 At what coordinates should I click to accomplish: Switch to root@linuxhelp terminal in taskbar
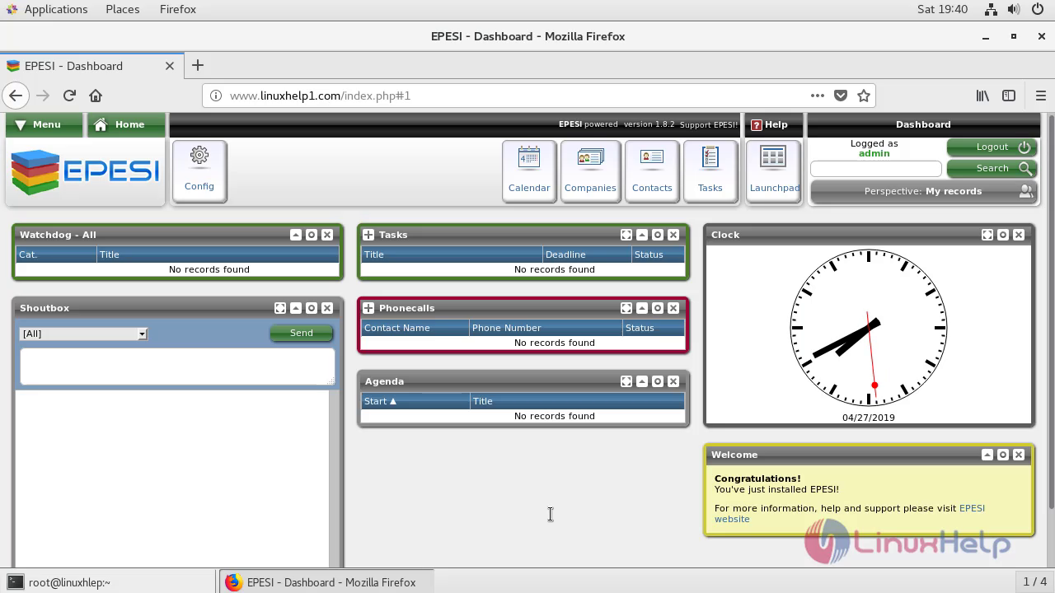(x=108, y=581)
